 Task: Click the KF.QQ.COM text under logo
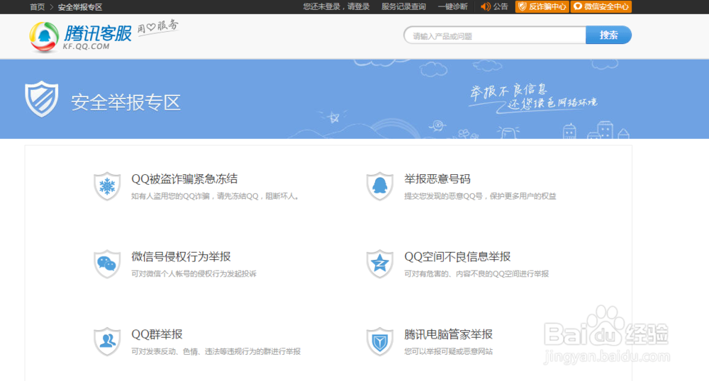[x=86, y=46]
